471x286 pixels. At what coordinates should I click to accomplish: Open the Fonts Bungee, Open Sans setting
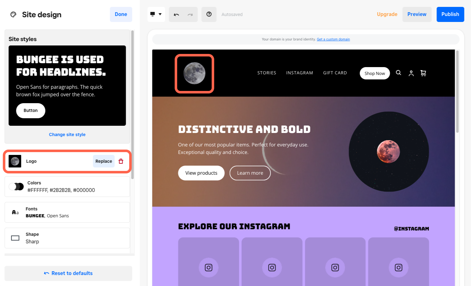tap(67, 212)
